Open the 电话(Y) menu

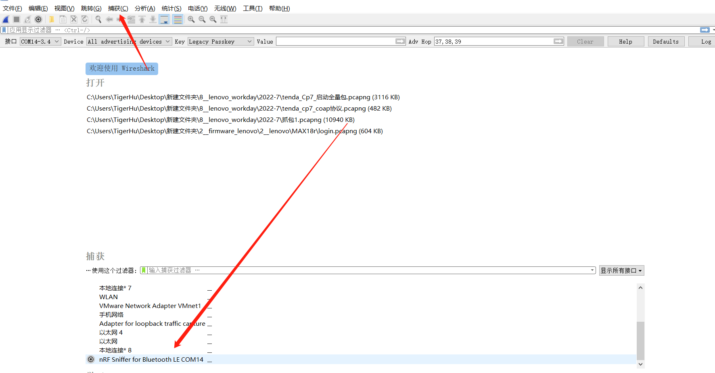[x=198, y=8]
